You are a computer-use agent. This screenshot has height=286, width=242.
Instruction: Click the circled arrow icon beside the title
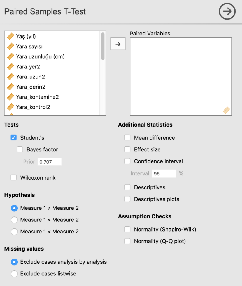pos(227,11)
